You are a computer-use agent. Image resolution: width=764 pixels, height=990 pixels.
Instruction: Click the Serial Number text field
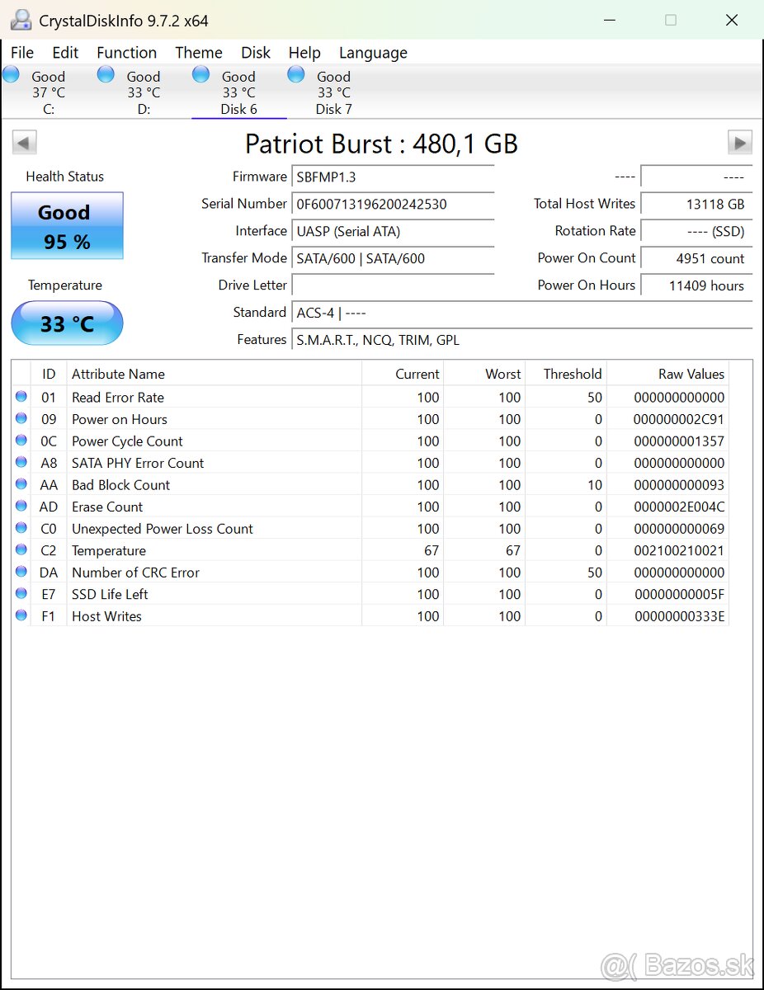coord(393,204)
